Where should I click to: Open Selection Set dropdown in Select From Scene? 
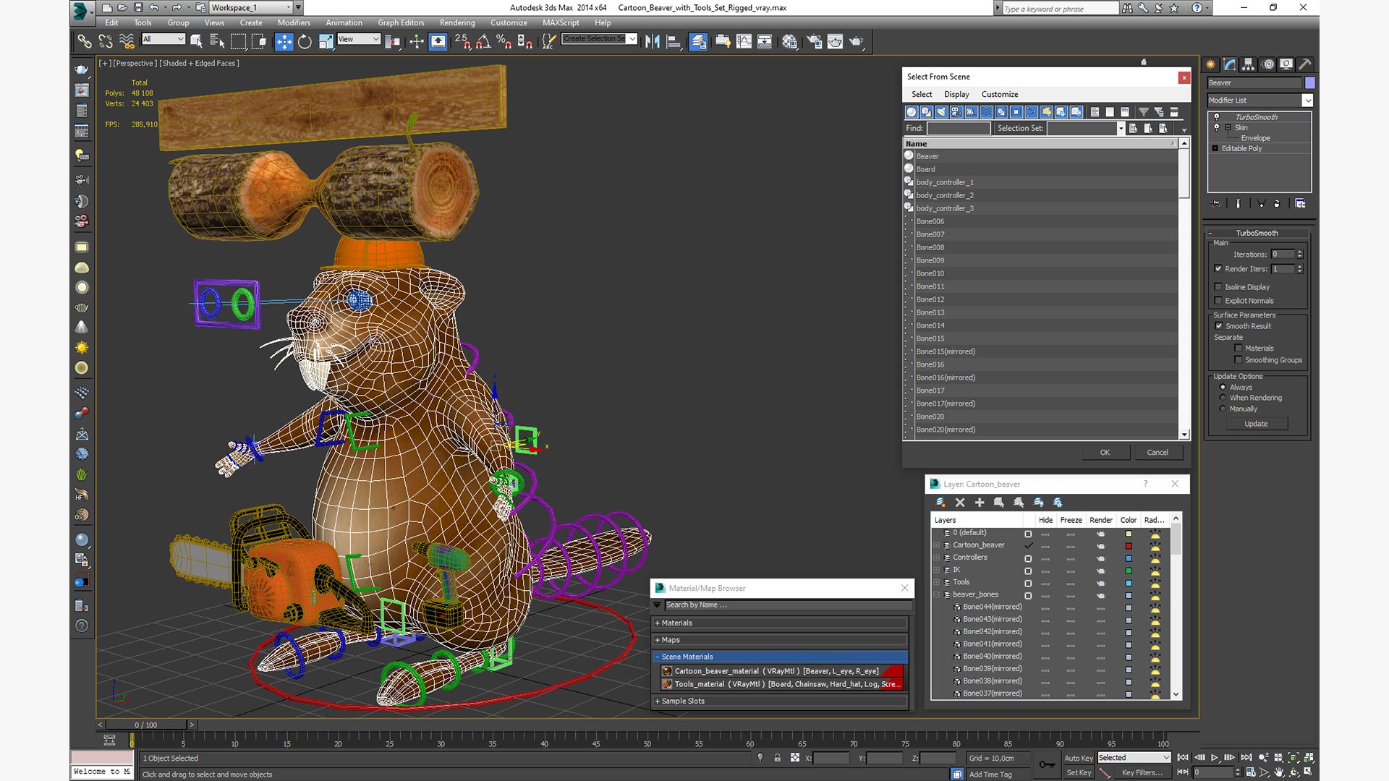click(1121, 128)
